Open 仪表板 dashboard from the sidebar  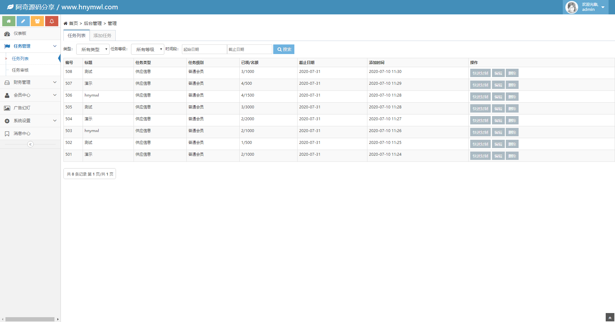point(20,34)
